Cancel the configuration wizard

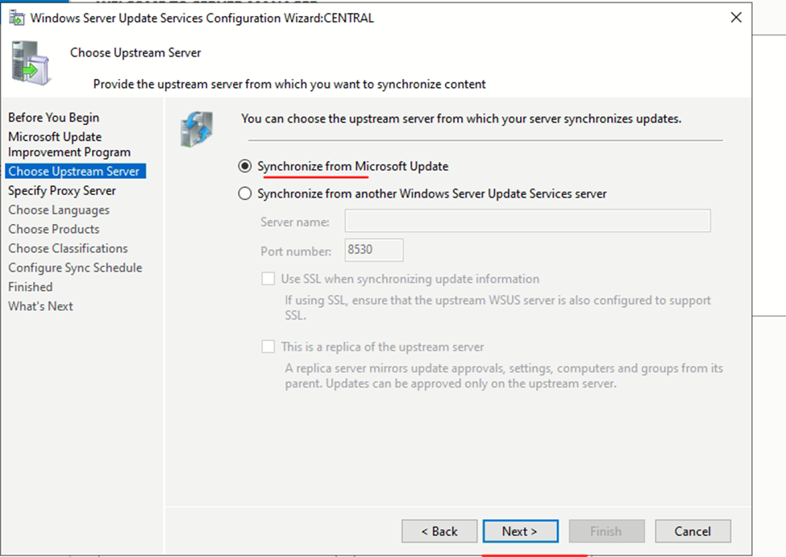pos(692,531)
